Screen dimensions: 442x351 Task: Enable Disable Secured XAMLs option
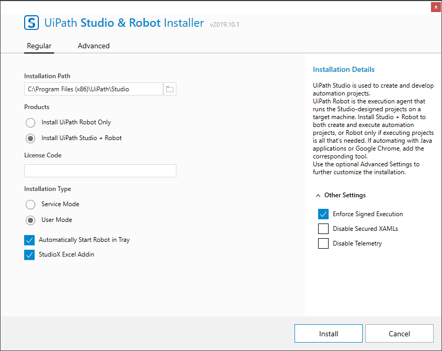pyautogui.click(x=323, y=229)
